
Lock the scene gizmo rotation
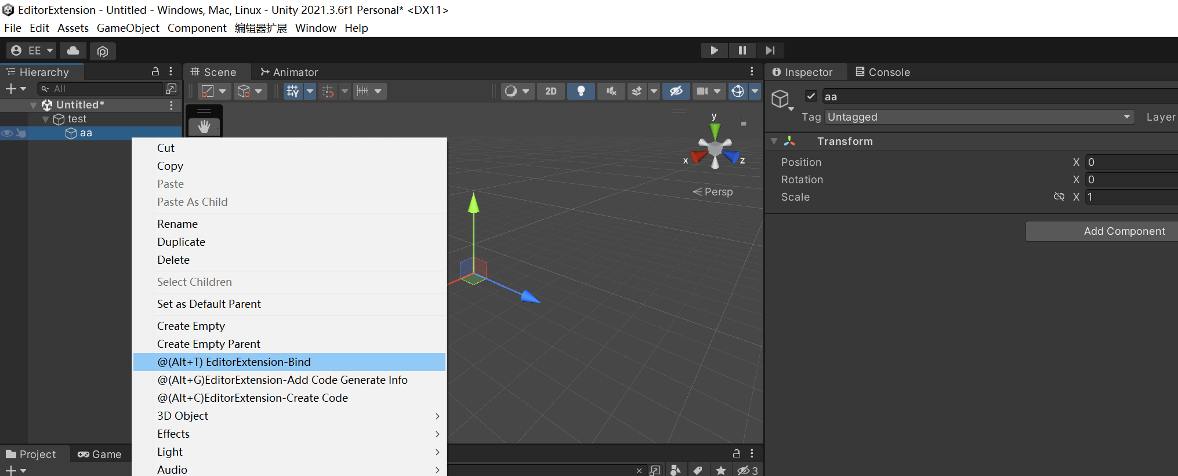click(x=744, y=123)
